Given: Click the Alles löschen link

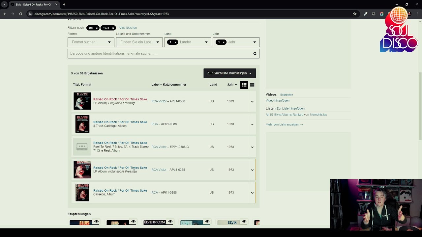Looking at the screenshot, I should [x=128, y=28].
